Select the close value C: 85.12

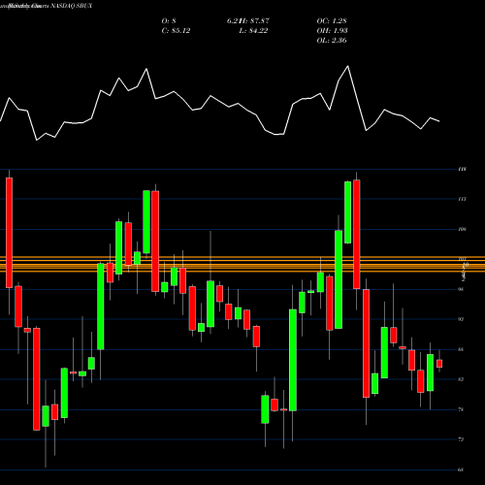click(176, 31)
